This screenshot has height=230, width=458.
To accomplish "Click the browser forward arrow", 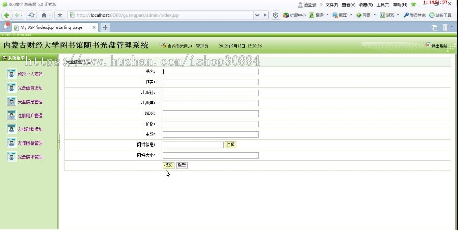I will pyautogui.click(x=17, y=15).
